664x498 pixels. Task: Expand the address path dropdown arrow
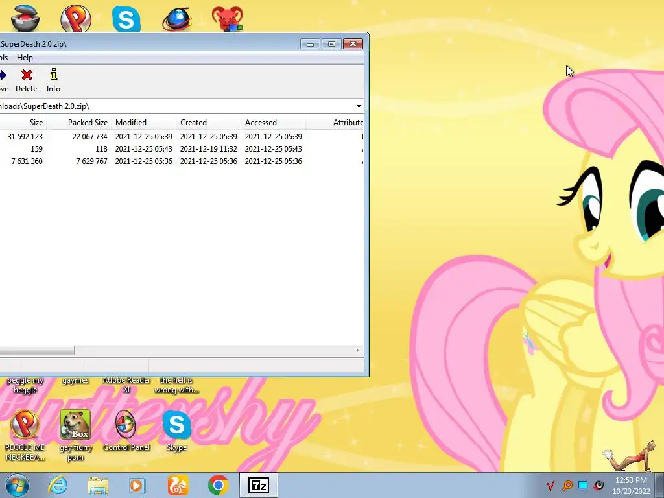point(359,106)
